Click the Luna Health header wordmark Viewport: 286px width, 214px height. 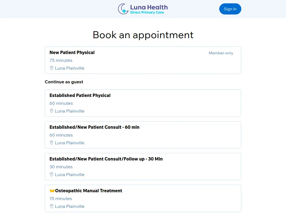tap(149, 7)
